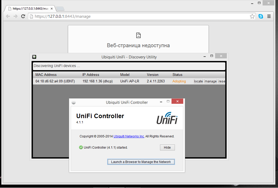Screen dimensions: 278x188
Task: Click the UniFi logo in controller window
Action: [x=167, y=118]
